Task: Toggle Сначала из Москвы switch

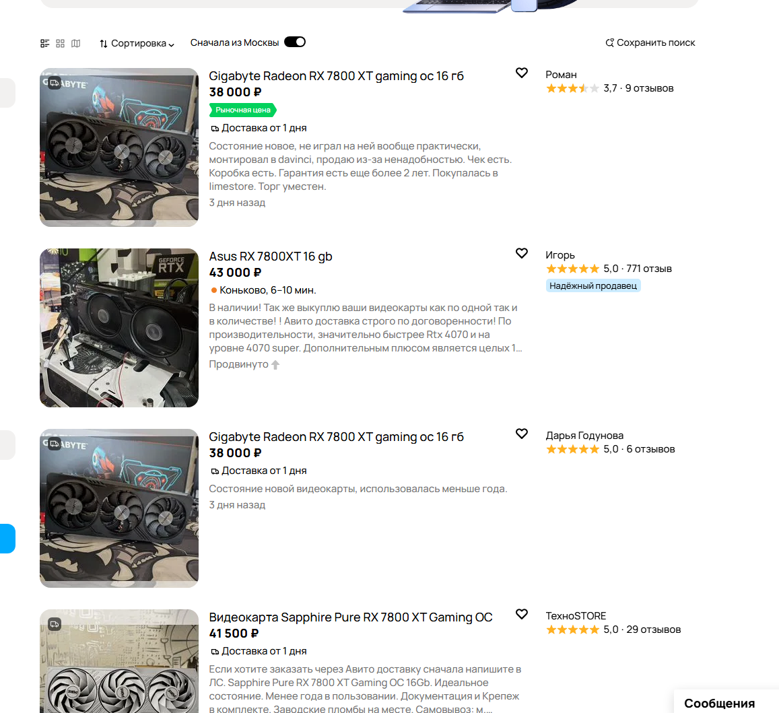Action: click(x=295, y=42)
